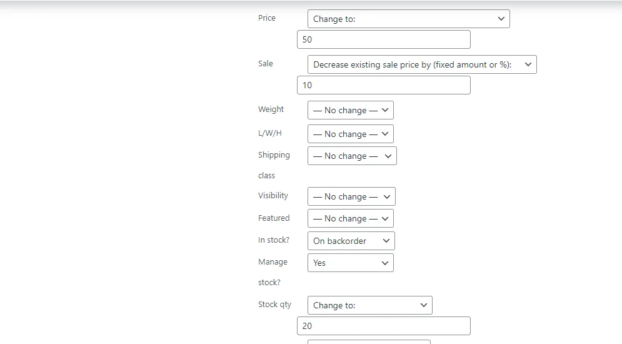Click the Sale label

pos(266,63)
